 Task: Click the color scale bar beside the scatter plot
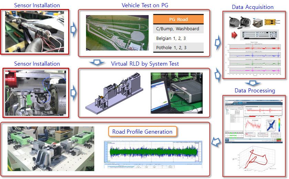pos(280,125)
